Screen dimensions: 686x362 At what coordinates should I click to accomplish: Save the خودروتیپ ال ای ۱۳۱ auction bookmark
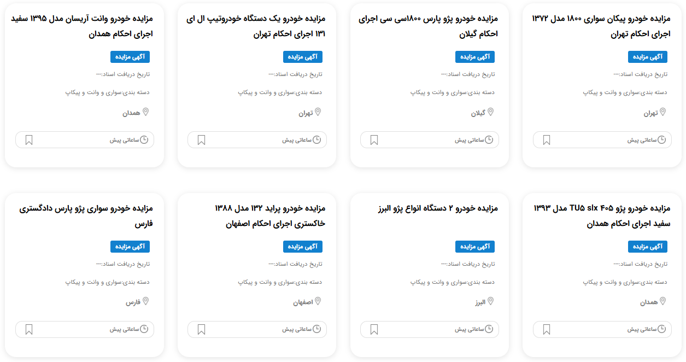pyautogui.click(x=201, y=140)
